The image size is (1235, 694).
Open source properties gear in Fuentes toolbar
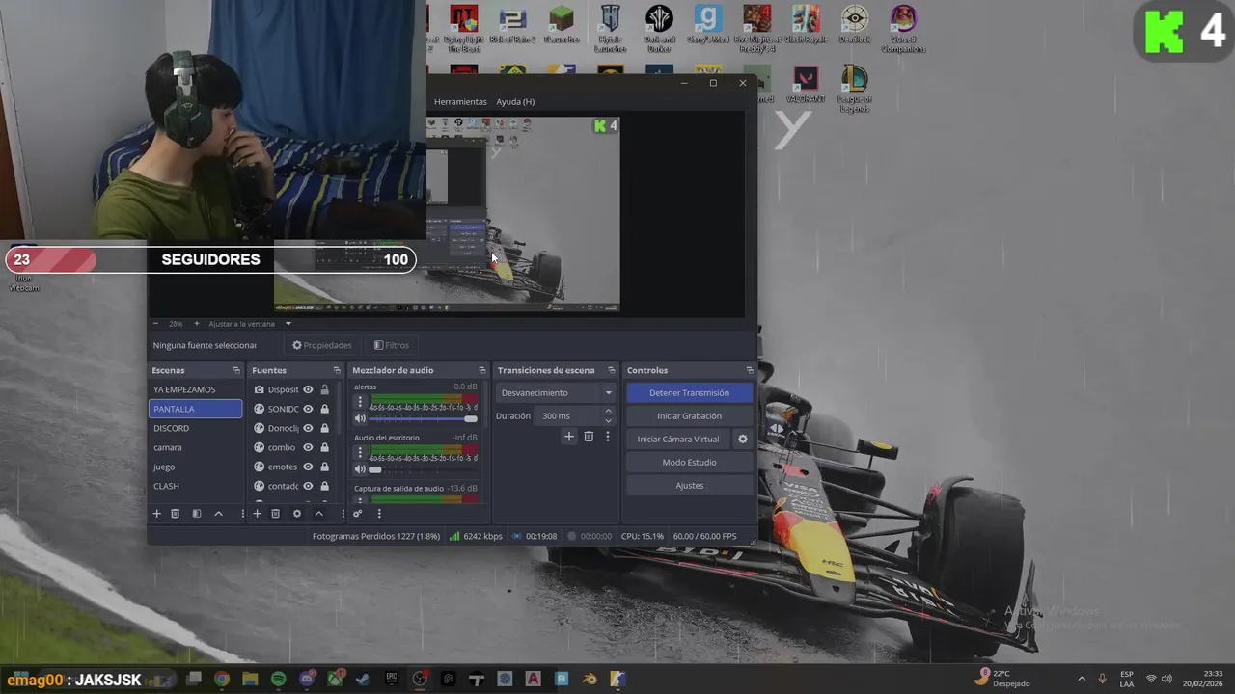(297, 514)
